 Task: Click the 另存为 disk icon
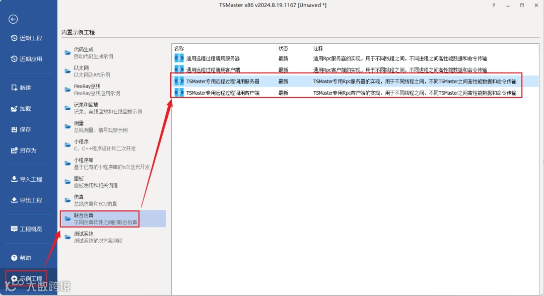click(14, 150)
